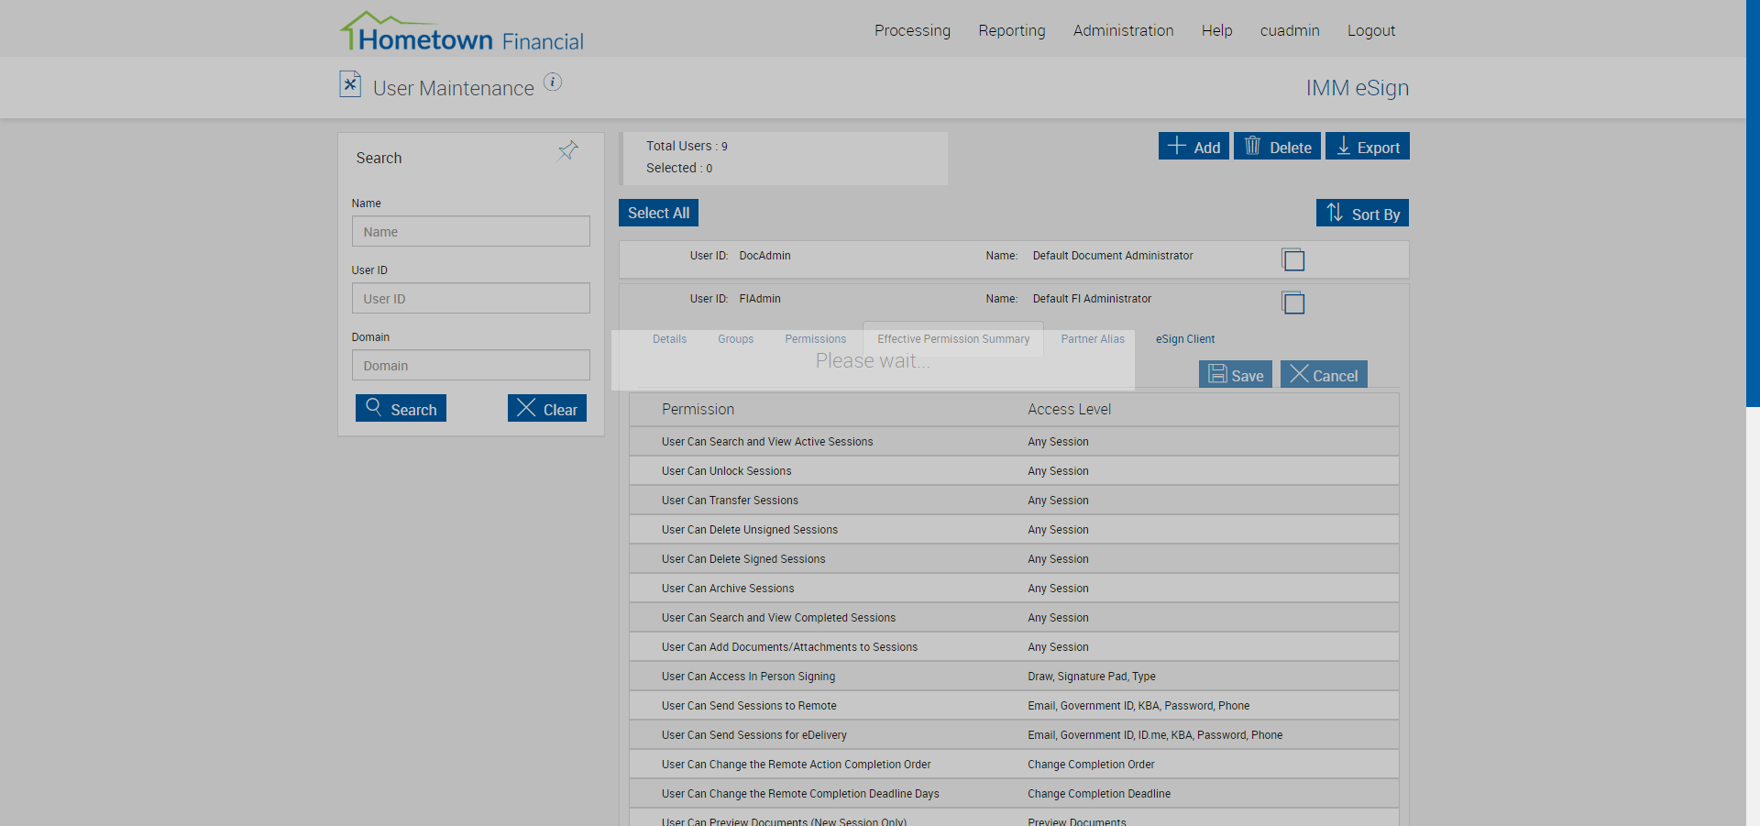The image size is (1760, 826).
Task: Focus the Name search field
Action: click(471, 231)
